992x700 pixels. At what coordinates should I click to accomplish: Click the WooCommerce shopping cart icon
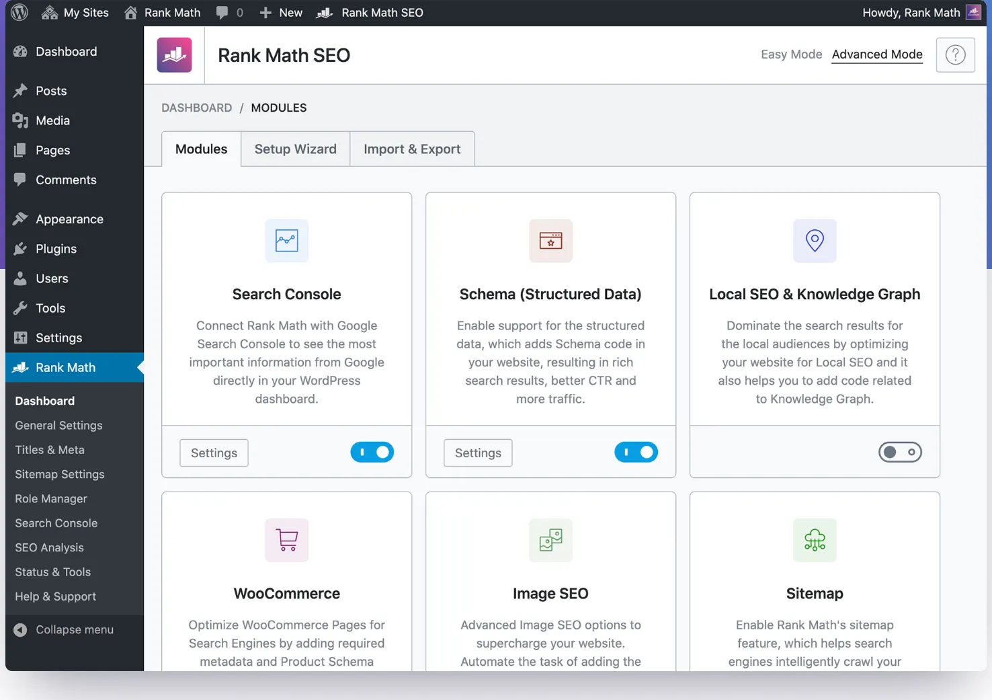(x=287, y=540)
